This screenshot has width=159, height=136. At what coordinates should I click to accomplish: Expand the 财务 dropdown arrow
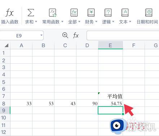96,22
